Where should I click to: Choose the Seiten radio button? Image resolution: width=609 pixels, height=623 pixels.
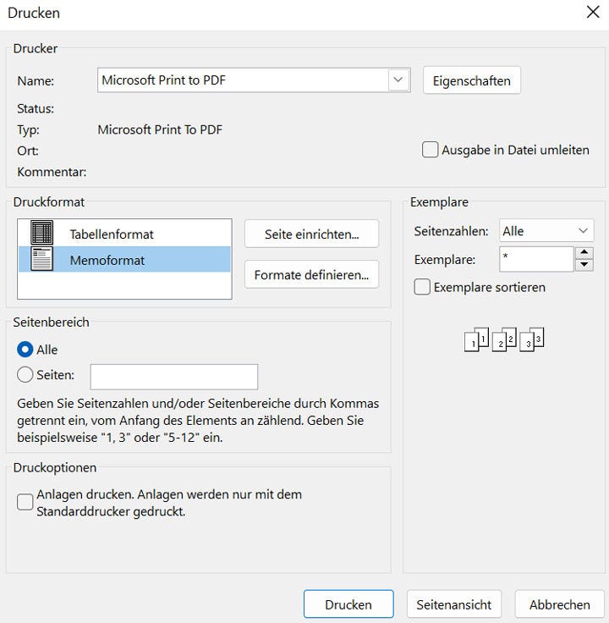click(25, 374)
